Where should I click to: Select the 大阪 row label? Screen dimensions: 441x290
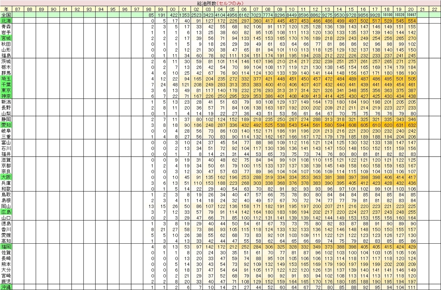coord(6,177)
